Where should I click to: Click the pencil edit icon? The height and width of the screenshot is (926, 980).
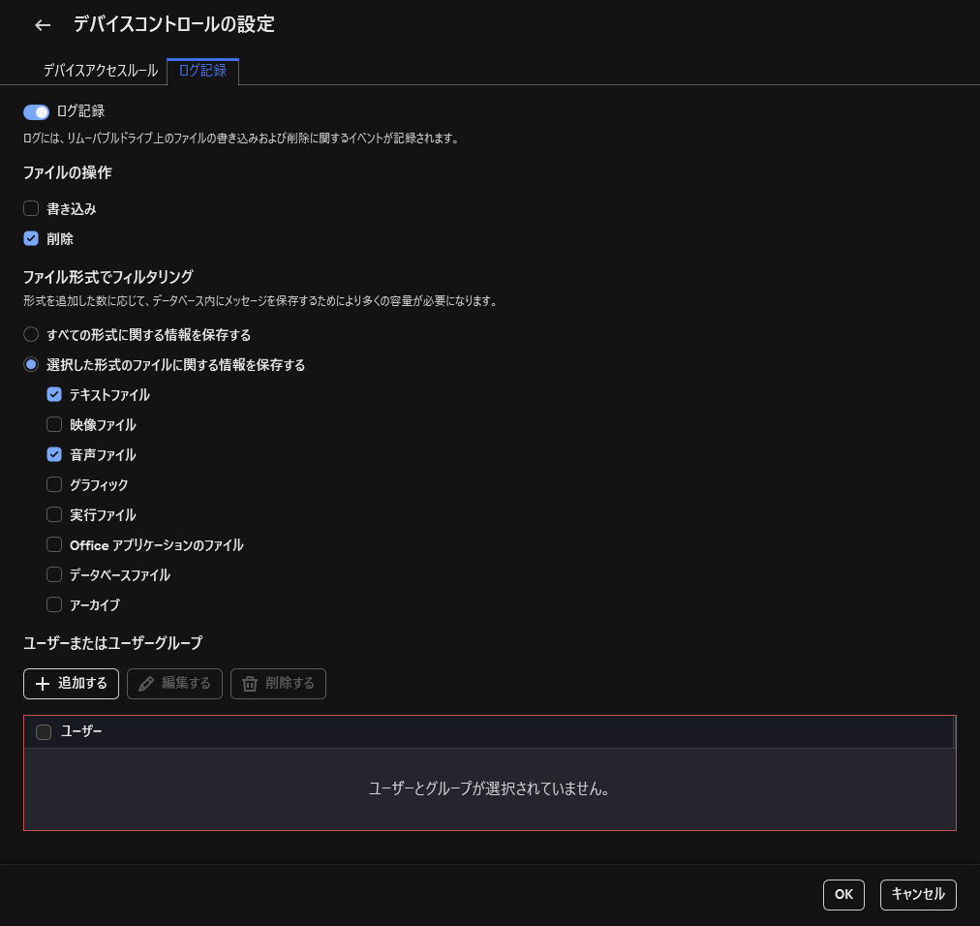[145, 683]
